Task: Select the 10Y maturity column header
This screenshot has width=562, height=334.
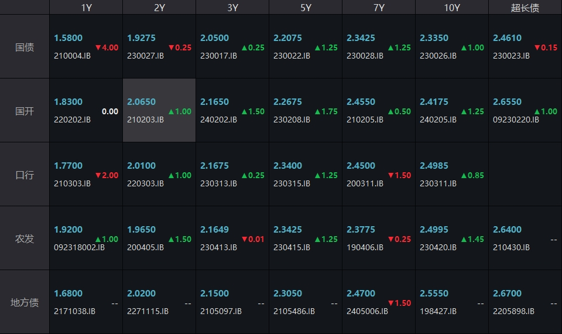Action: click(x=452, y=8)
